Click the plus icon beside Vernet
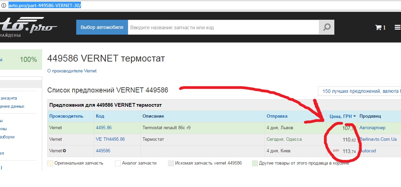This screenshot has height=187, width=401. (x=64, y=151)
